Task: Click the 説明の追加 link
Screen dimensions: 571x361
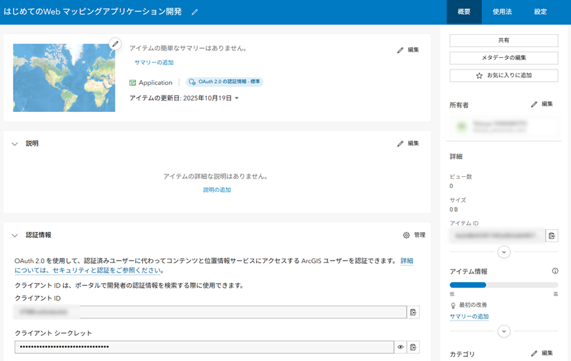Action: point(217,190)
